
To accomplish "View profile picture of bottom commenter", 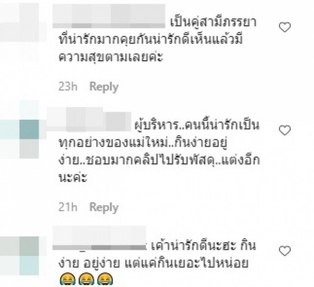I will point(21,256).
